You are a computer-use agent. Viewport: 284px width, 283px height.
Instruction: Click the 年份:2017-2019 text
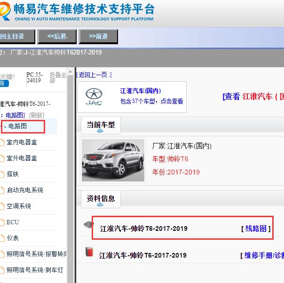tap(176, 172)
